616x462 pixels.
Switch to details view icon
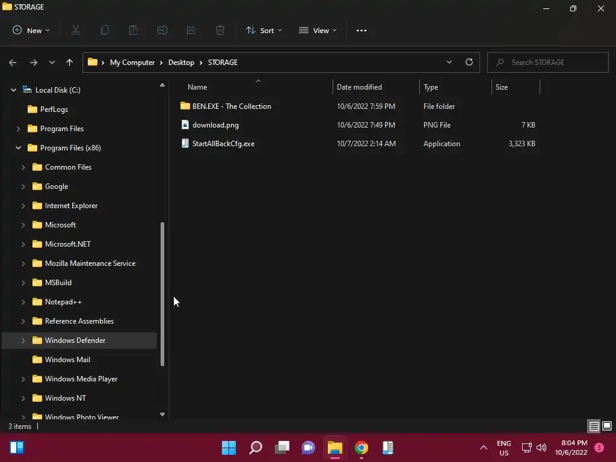coord(594,426)
